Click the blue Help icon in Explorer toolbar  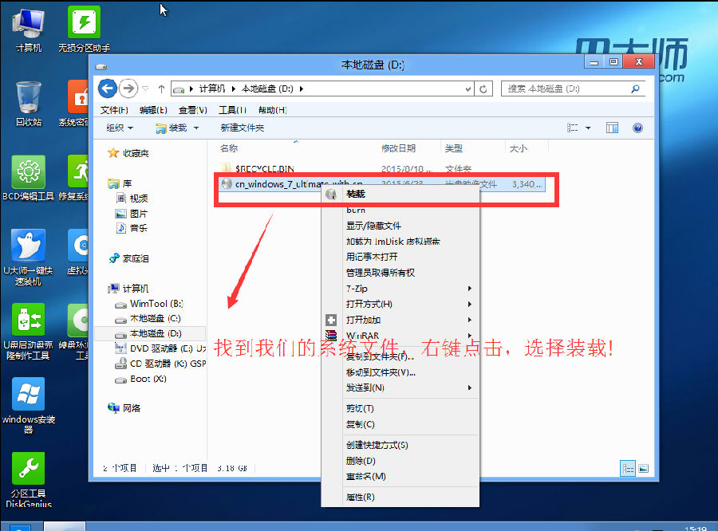[637, 128]
